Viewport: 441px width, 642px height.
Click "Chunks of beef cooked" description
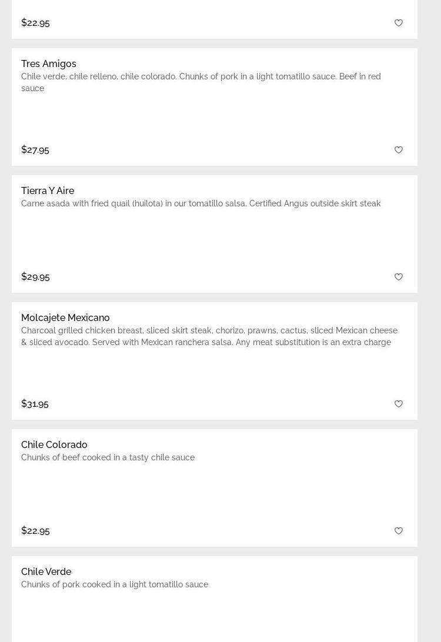tap(108, 457)
